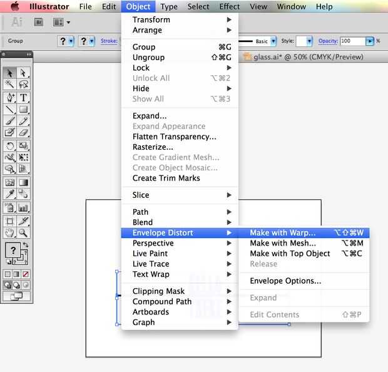Select the Shape Builder tool

click(10, 169)
